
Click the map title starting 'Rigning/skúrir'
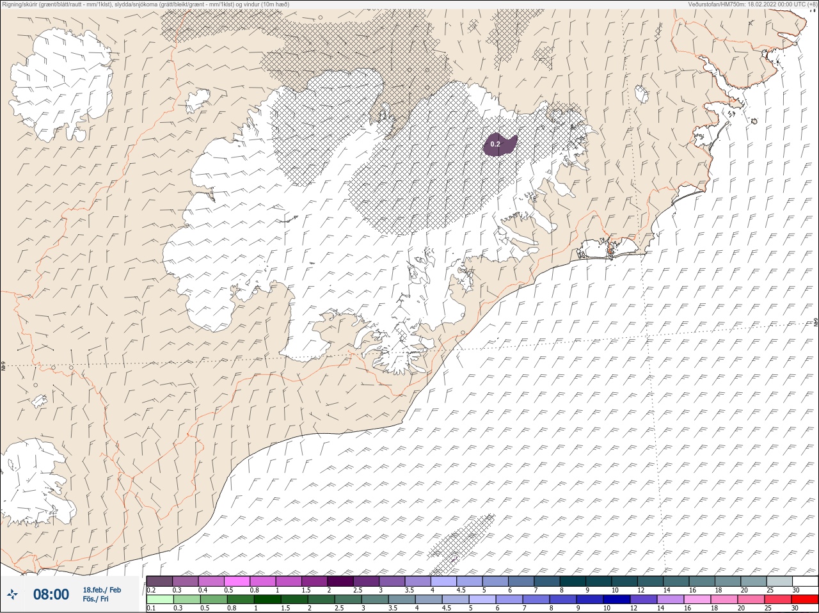click(x=146, y=4)
